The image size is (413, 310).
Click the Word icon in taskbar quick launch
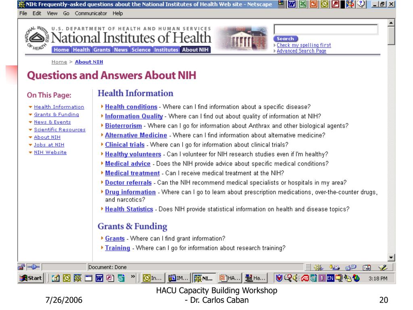click(99, 278)
